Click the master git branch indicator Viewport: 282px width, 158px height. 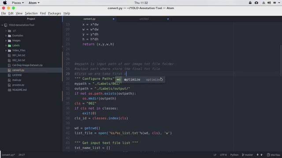click(x=248, y=155)
